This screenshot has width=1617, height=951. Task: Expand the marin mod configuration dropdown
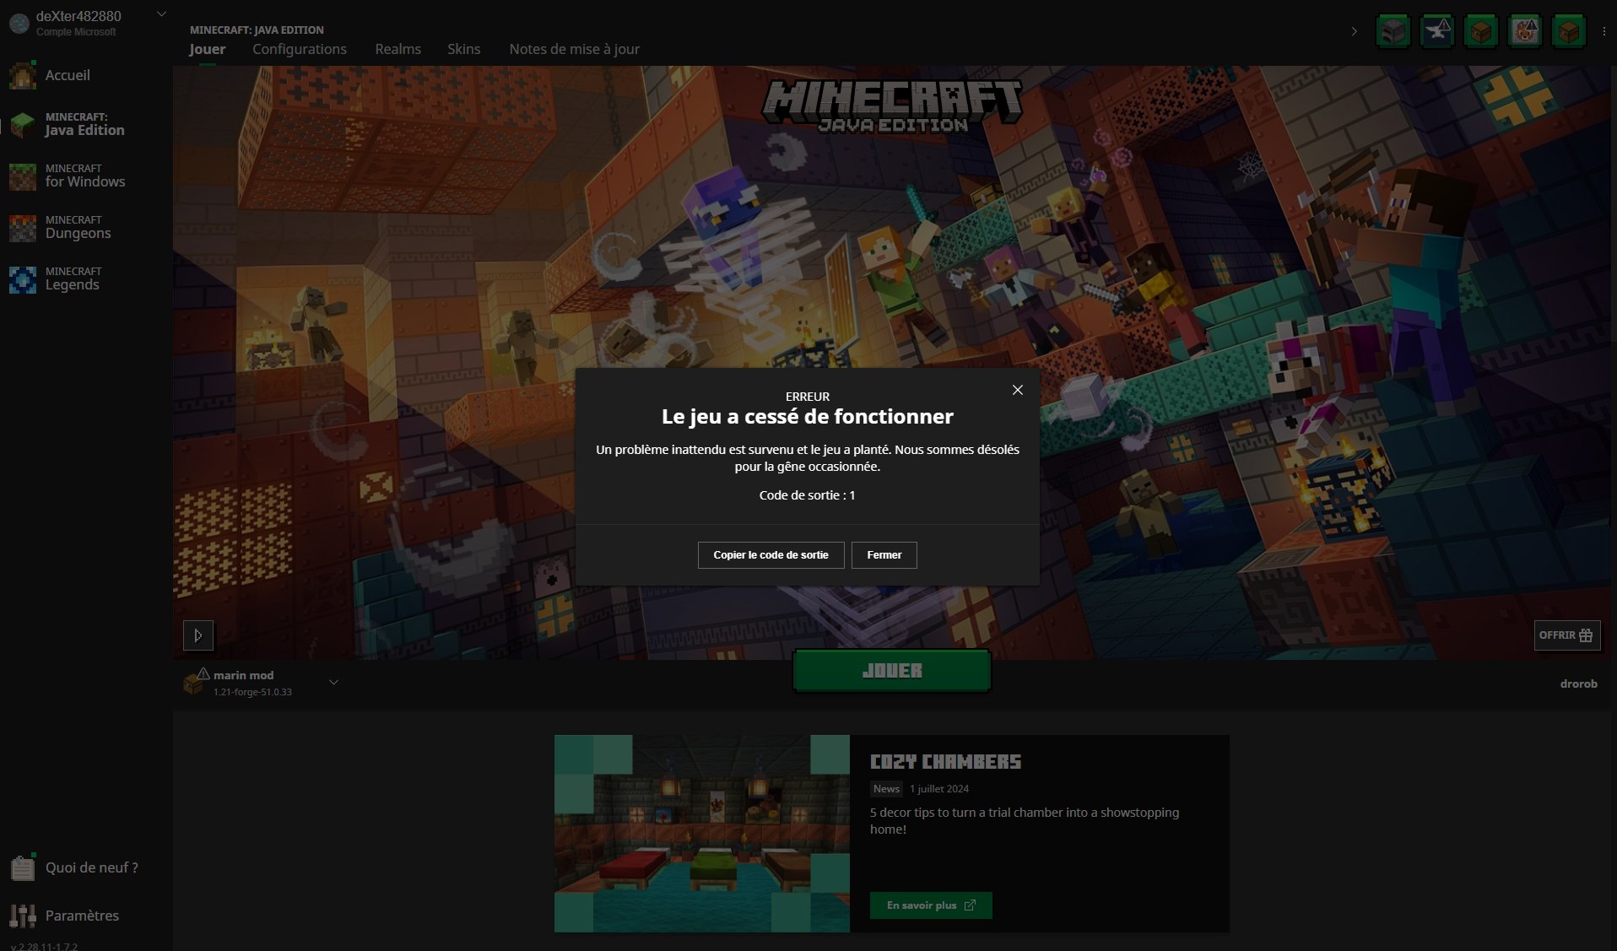click(x=334, y=682)
